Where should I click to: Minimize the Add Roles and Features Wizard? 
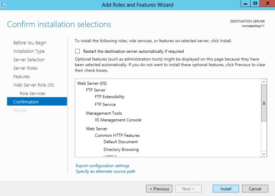pos(243,3)
